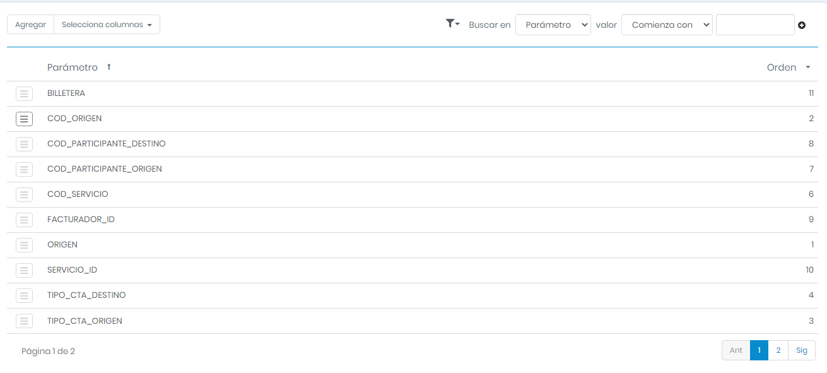Sort by the Parámetro column header

[x=73, y=68]
